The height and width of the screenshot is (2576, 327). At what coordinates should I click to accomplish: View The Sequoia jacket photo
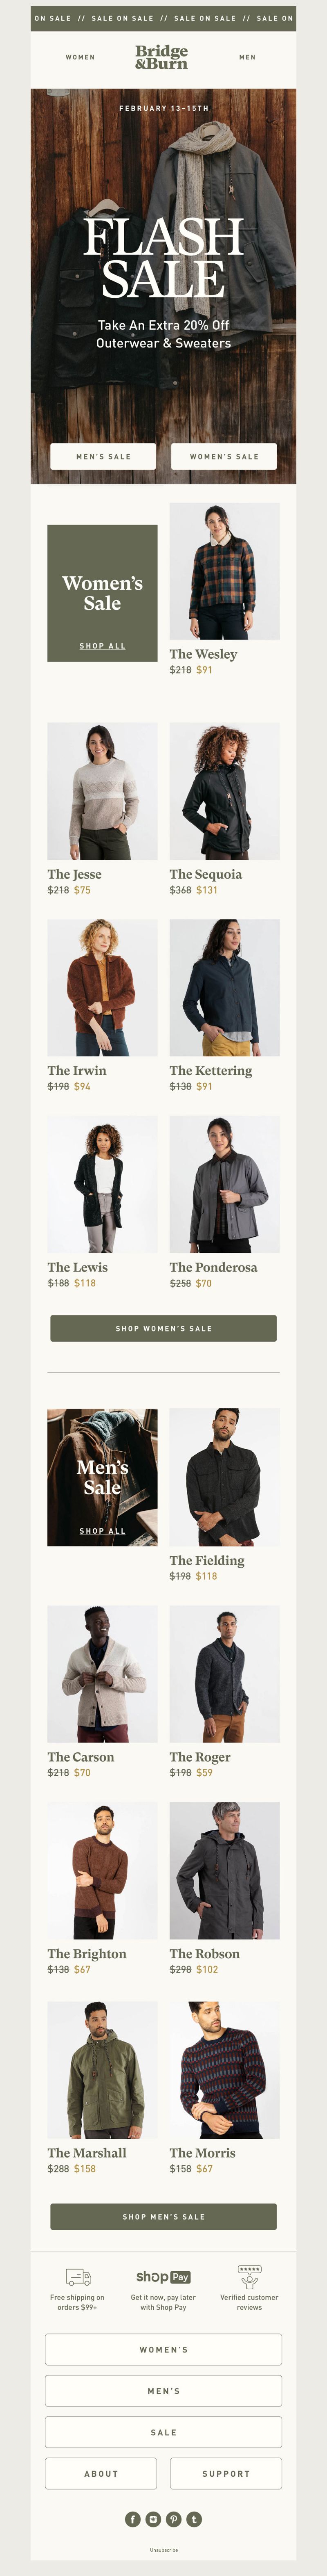[x=224, y=791]
